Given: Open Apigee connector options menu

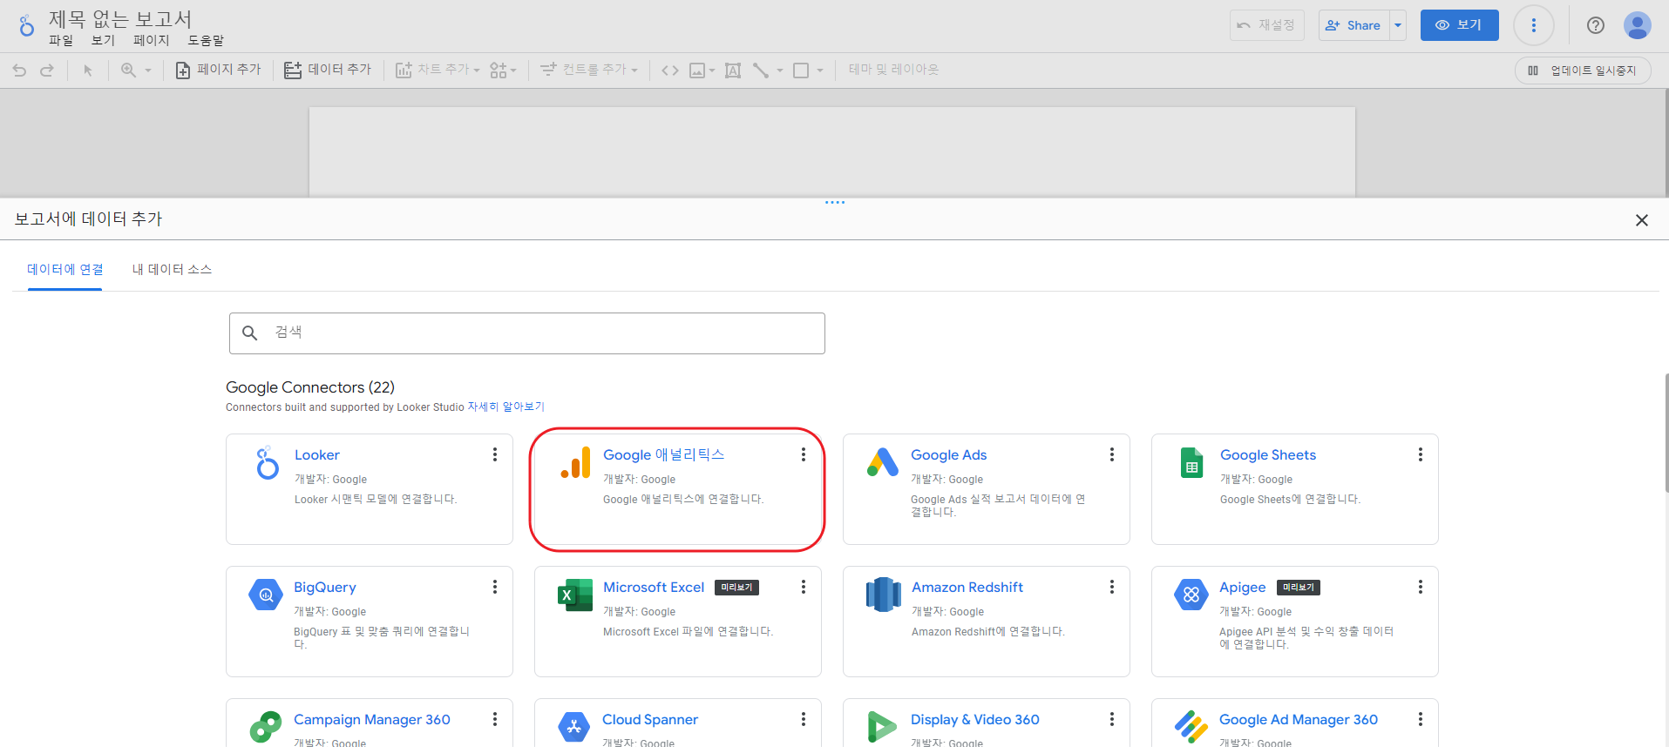Looking at the screenshot, I should 1421,587.
